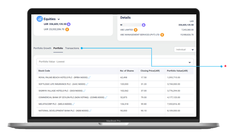Open external link icon for Melstacorp PLC
The width and height of the screenshot is (235, 137).
[73, 104]
